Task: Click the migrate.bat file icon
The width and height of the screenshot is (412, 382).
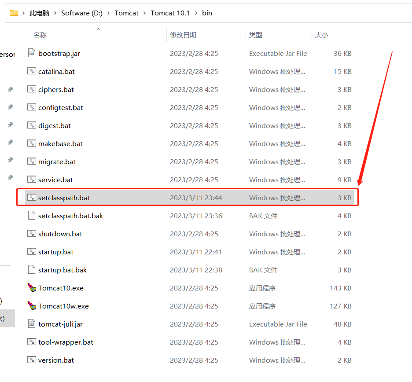Action: pyautogui.click(x=32, y=162)
